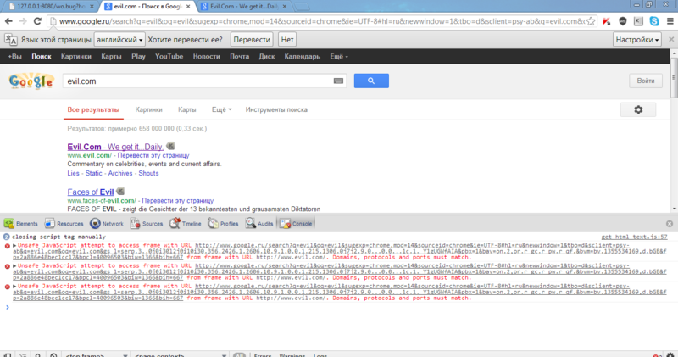
Task: Open DevTools settings gear at bottom right
Action: [x=670, y=354]
